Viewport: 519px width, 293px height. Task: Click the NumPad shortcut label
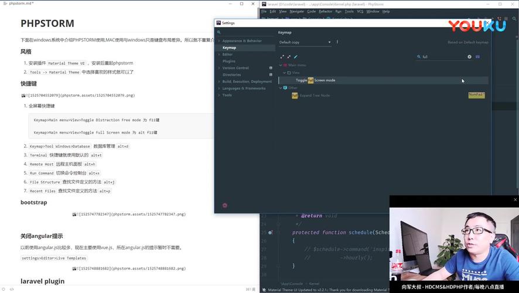(477, 95)
